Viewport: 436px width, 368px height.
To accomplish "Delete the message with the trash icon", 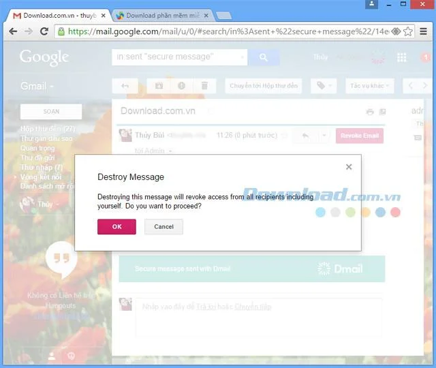I will coord(204,86).
